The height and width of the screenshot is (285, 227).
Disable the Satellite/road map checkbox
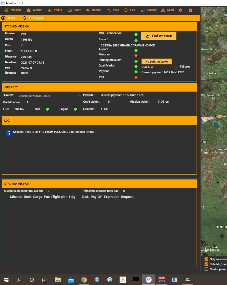[x=206, y=264]
